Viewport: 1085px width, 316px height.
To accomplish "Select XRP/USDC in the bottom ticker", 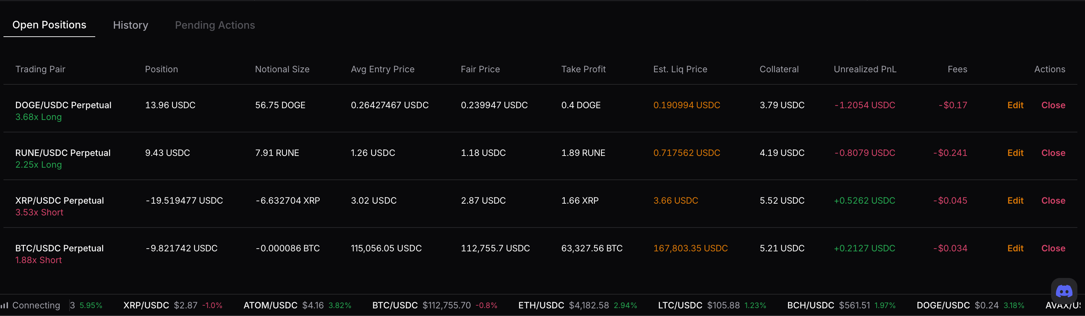I will [146, 305].
